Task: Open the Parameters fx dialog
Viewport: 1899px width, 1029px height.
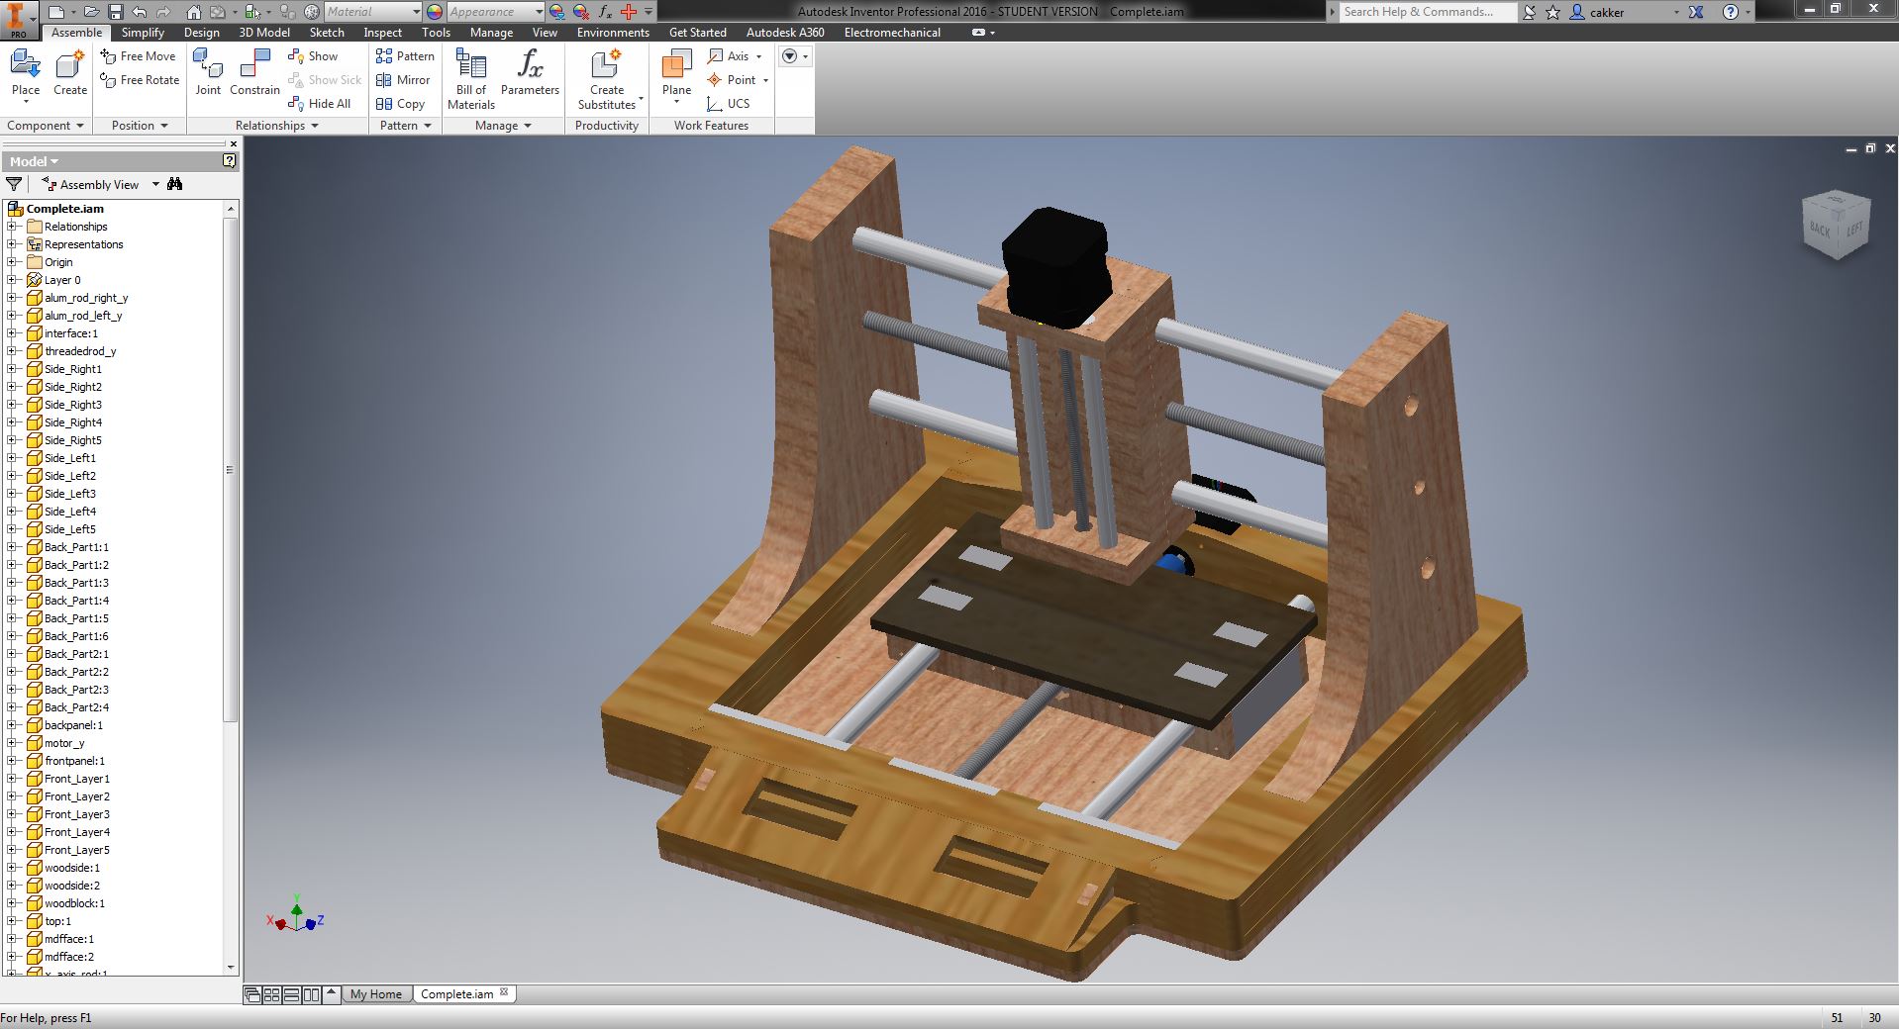Action: point(530,73)
